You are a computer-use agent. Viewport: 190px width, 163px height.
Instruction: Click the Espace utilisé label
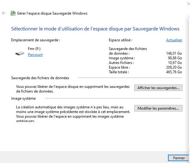click(x=121, y=40)
